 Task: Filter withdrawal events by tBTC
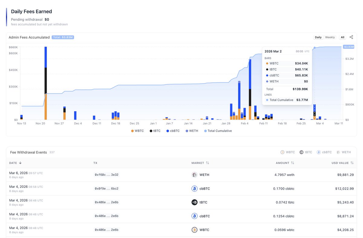306,152
